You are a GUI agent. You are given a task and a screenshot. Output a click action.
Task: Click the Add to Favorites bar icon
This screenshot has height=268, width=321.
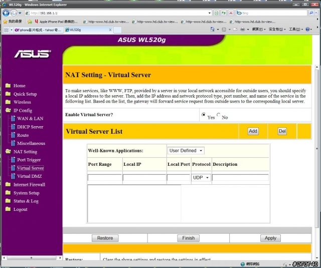(x=30, y=22)
